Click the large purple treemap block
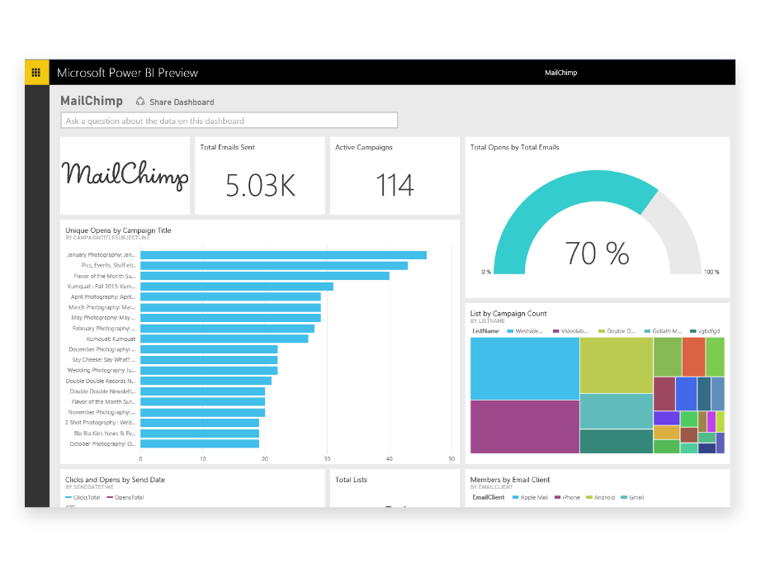The height and width of the screenshot is (583, 761). tap(525, 427)
